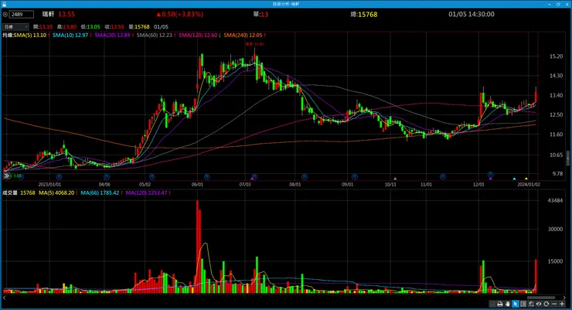Click the monthly marker near 05/02

pos(152,177)
